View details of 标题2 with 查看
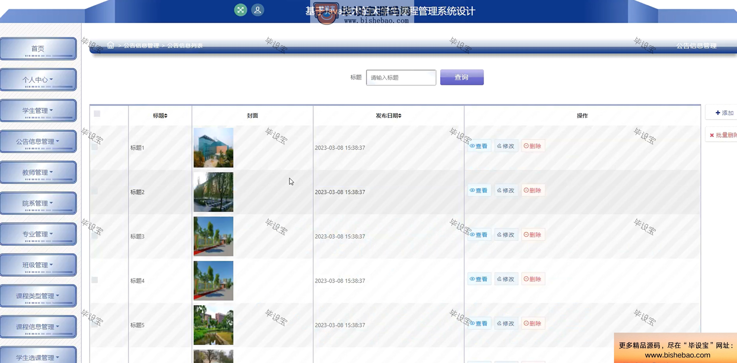This screenshot has height=363, width=737. coord(479,190)
